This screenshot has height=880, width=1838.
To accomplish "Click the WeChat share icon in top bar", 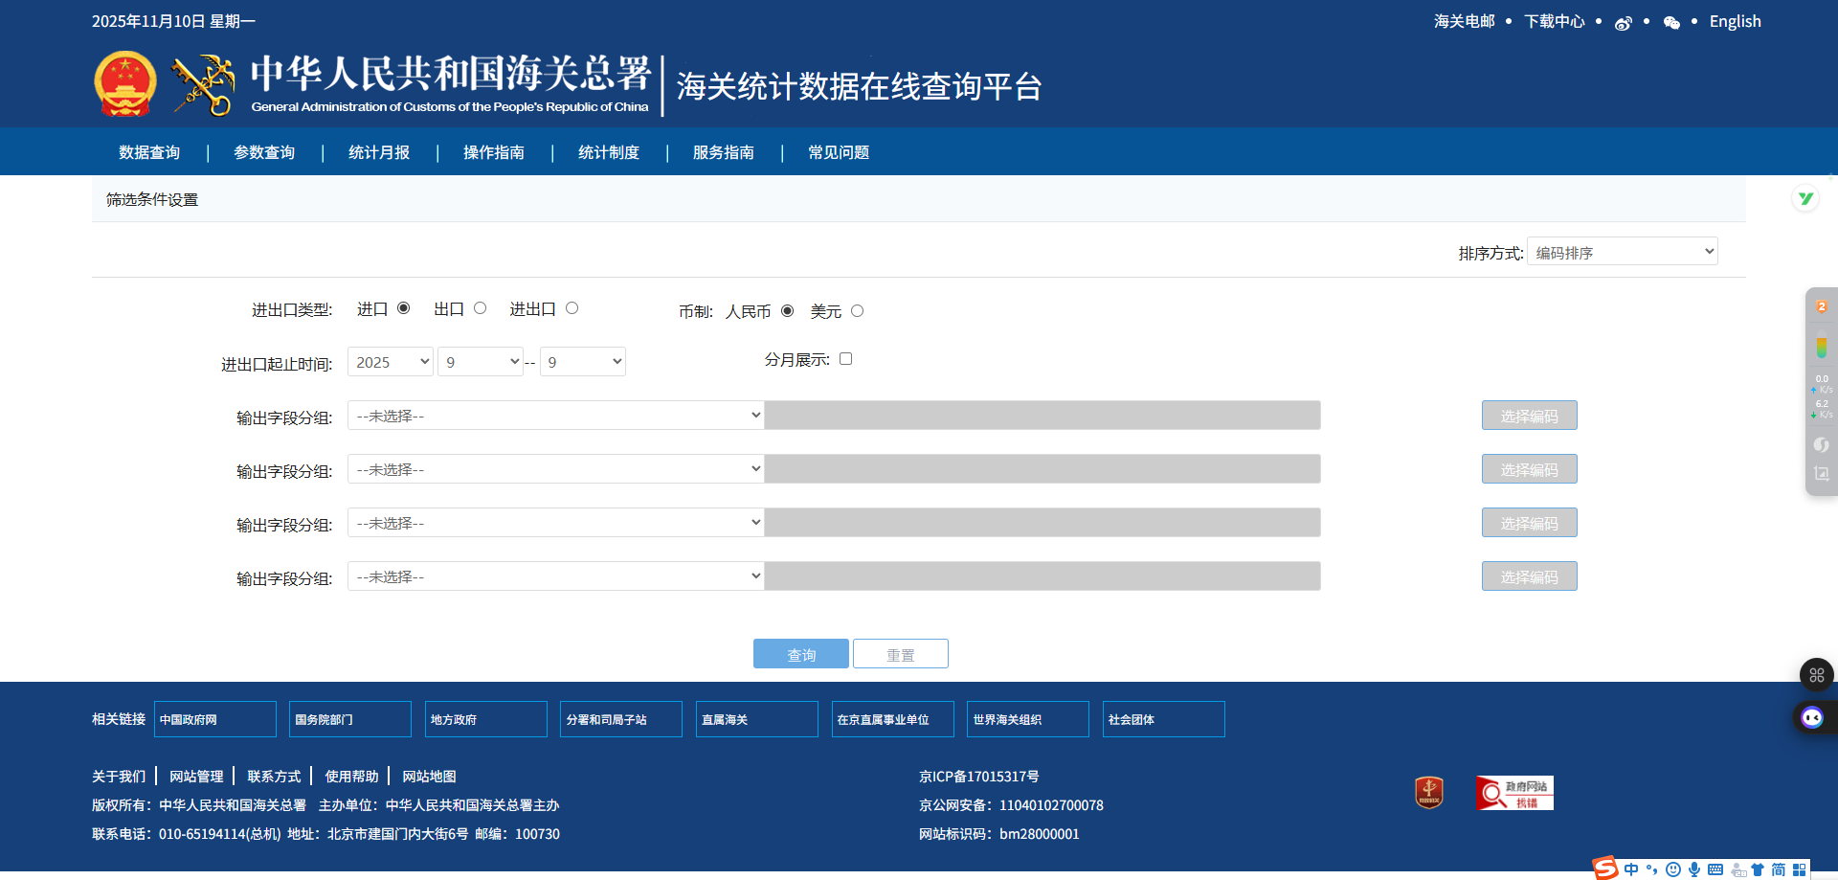I will pyautogui.click(x=1671, y=21).
